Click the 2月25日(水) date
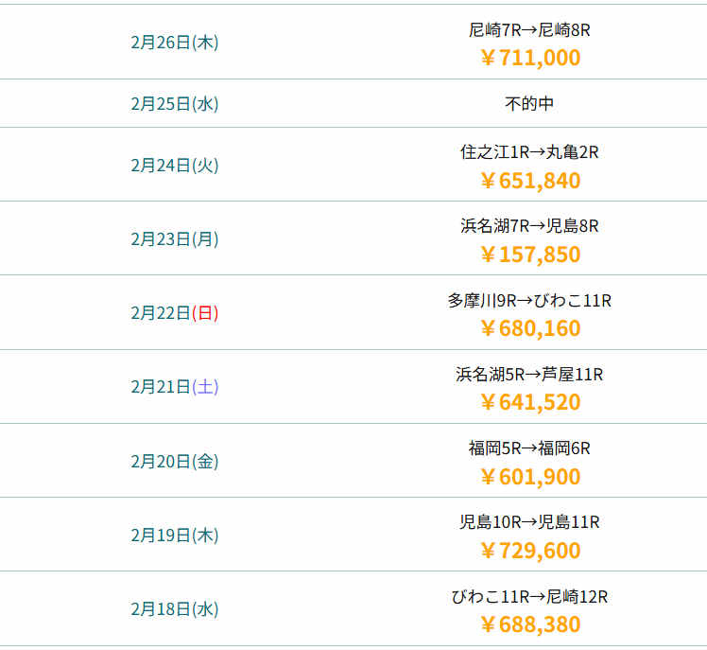 click(x=175, y=104)
